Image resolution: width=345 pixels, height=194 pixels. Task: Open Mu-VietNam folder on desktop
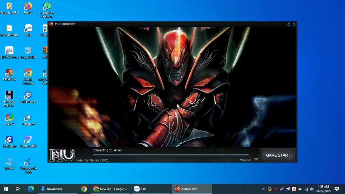9,30
